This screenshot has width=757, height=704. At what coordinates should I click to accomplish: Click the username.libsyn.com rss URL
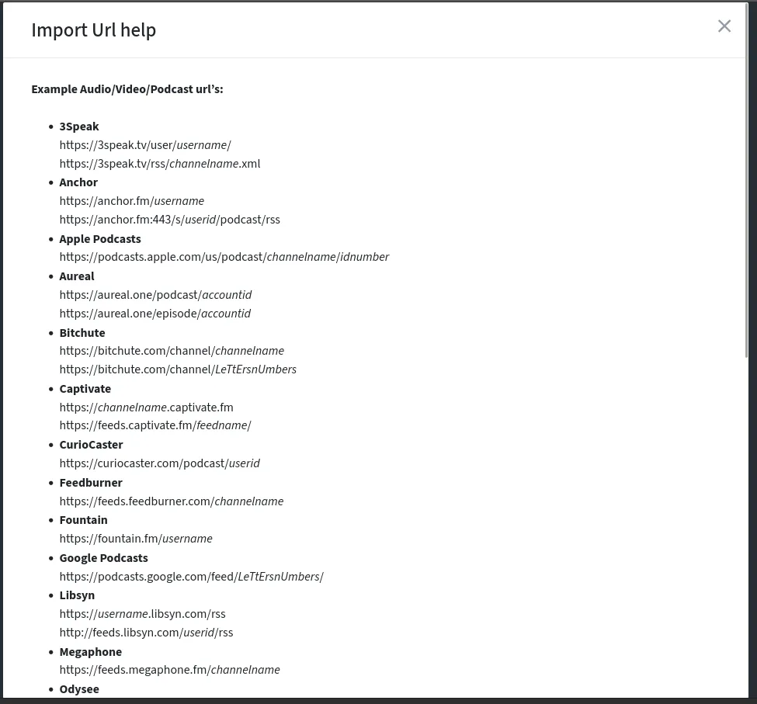142,614
